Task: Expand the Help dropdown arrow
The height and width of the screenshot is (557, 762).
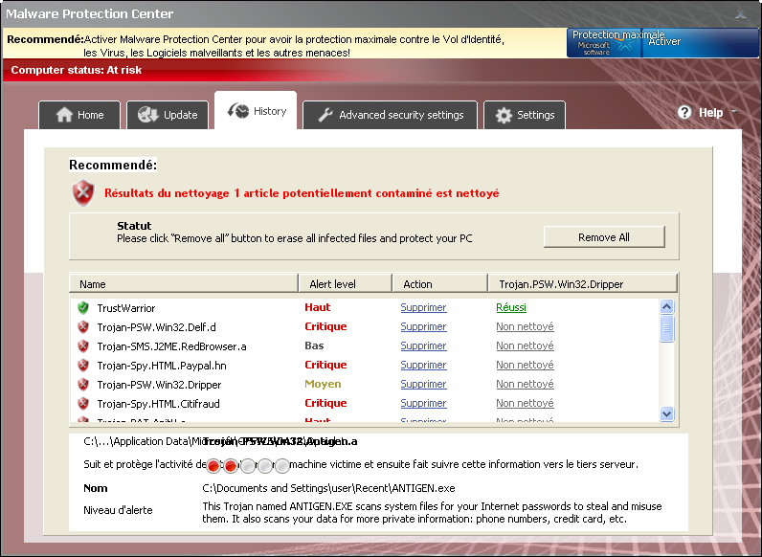Action: (x=734, y=112)
